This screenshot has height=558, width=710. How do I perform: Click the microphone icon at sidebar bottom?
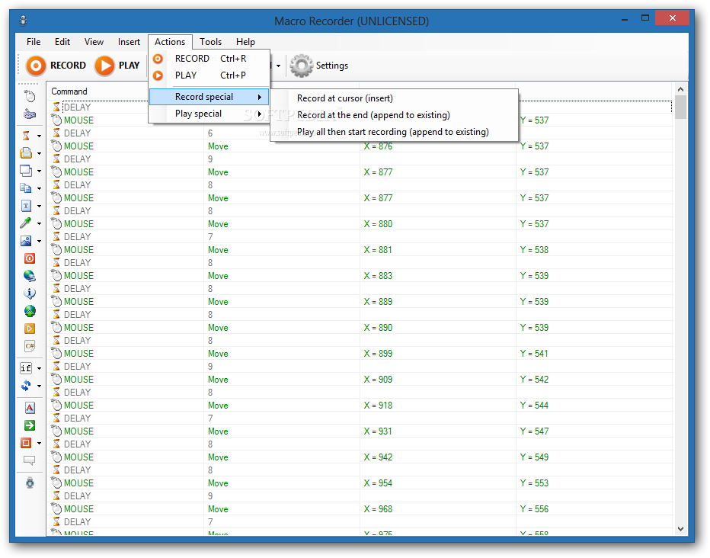click(x=30, y=483)
